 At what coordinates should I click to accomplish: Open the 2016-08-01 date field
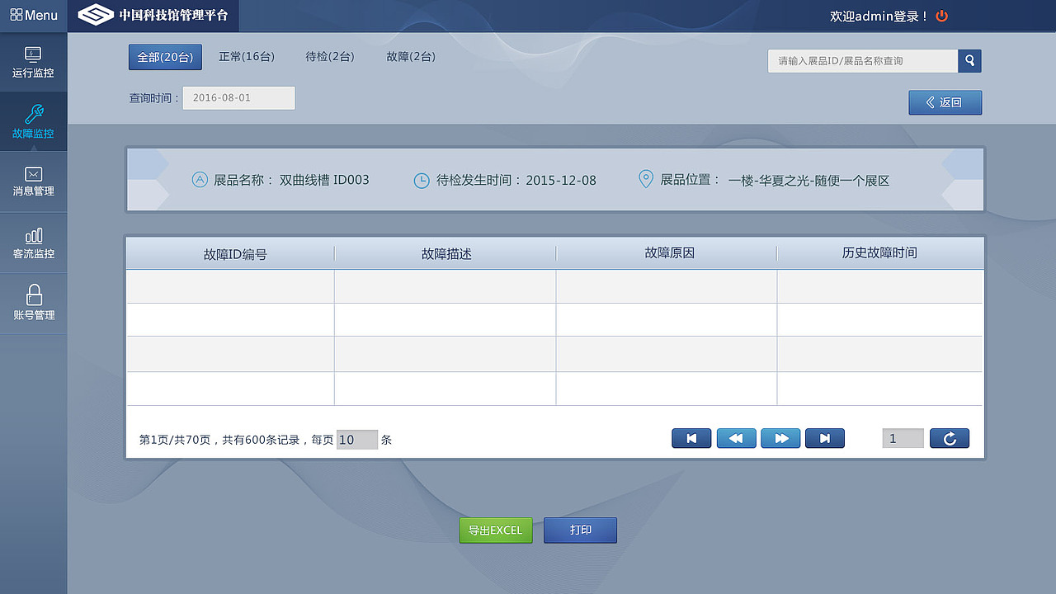[x=238, y=97]
